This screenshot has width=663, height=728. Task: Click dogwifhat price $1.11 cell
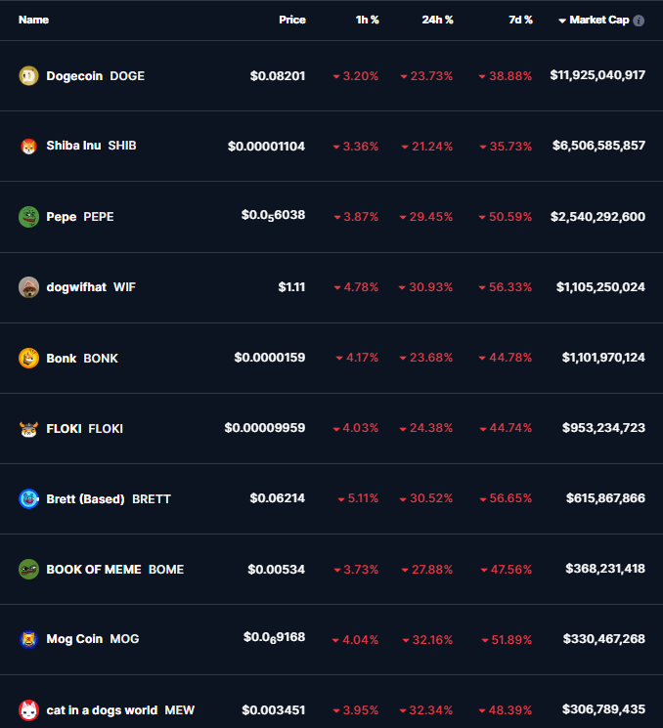coord(291,287)
